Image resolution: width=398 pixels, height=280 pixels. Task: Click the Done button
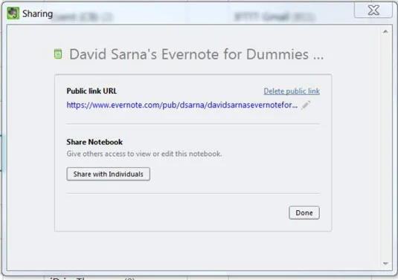pos(304,213)
